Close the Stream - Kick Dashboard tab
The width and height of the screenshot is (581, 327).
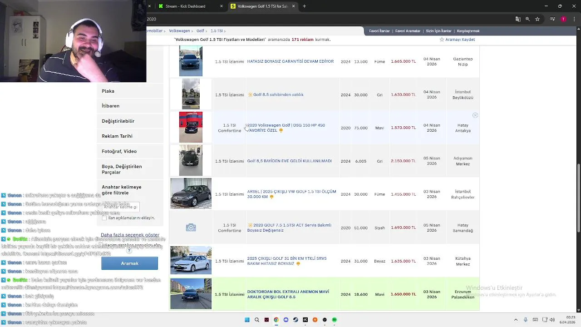pyautogui.click(x=222, y=6)
